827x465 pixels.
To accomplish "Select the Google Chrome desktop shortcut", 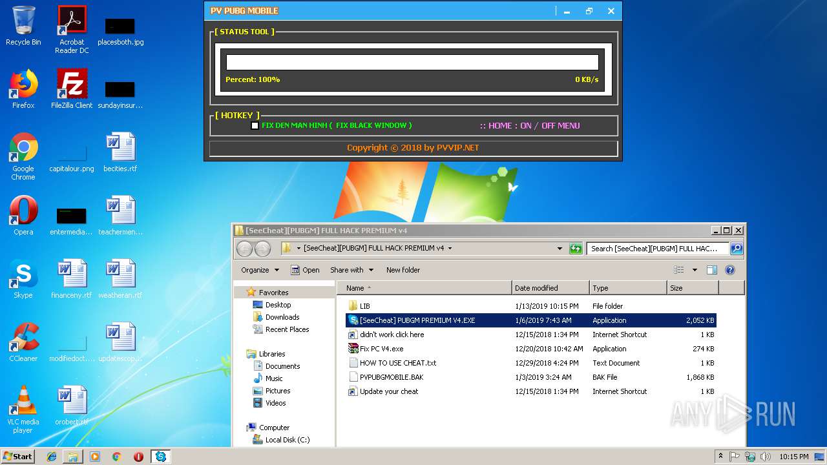I will (x=23, y=156).
